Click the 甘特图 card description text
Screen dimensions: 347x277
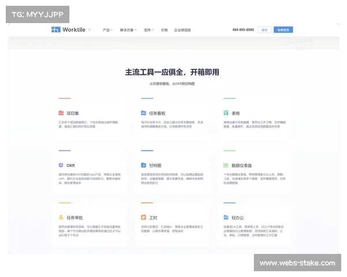tap(172, 179)
